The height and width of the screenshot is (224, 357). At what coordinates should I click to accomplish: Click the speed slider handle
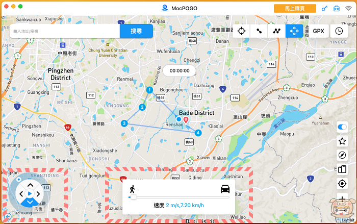click(x=133, y=197)
